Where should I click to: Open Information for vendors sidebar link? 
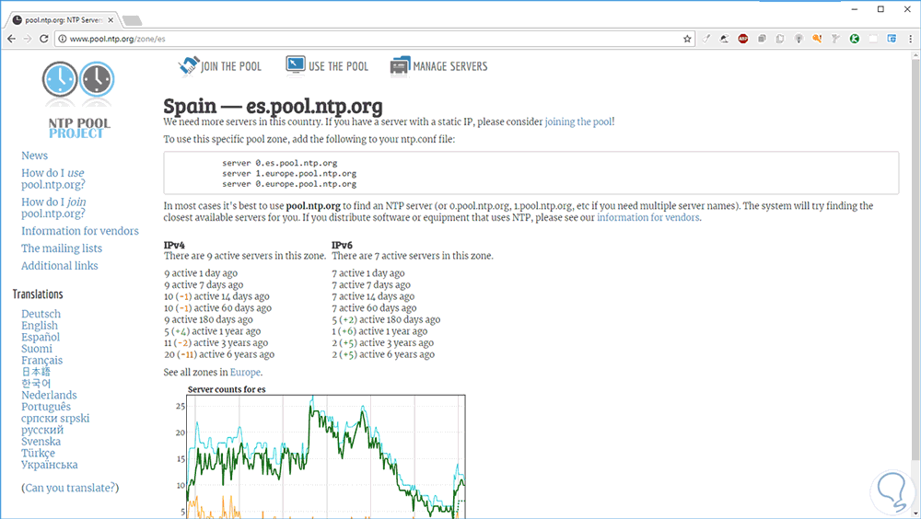[x=80, y=231]
